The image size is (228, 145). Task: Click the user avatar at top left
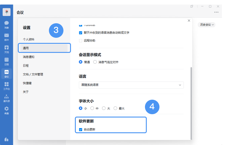click(6, 12)
